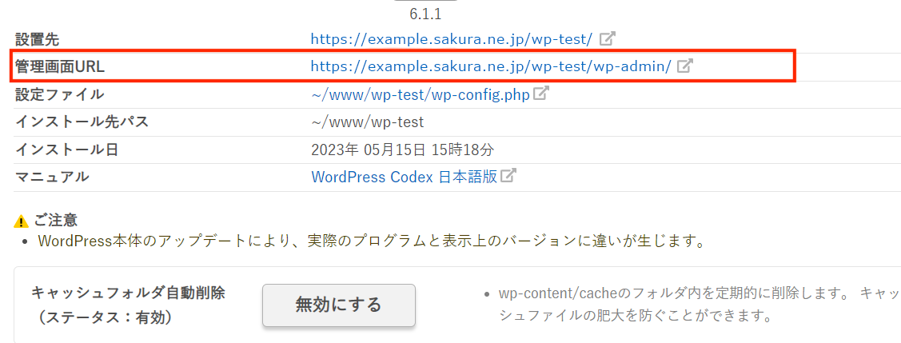The height and width of the screenshot is (343, 901).
Task: Open the wp-test/wp-admin/ admin URL link
Action: click(490, 66)
